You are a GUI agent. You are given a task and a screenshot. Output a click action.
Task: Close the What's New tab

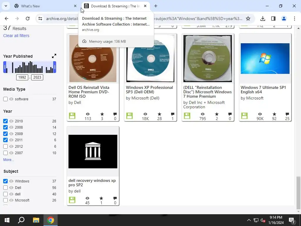pyautogui.click(x=75, y=6)
